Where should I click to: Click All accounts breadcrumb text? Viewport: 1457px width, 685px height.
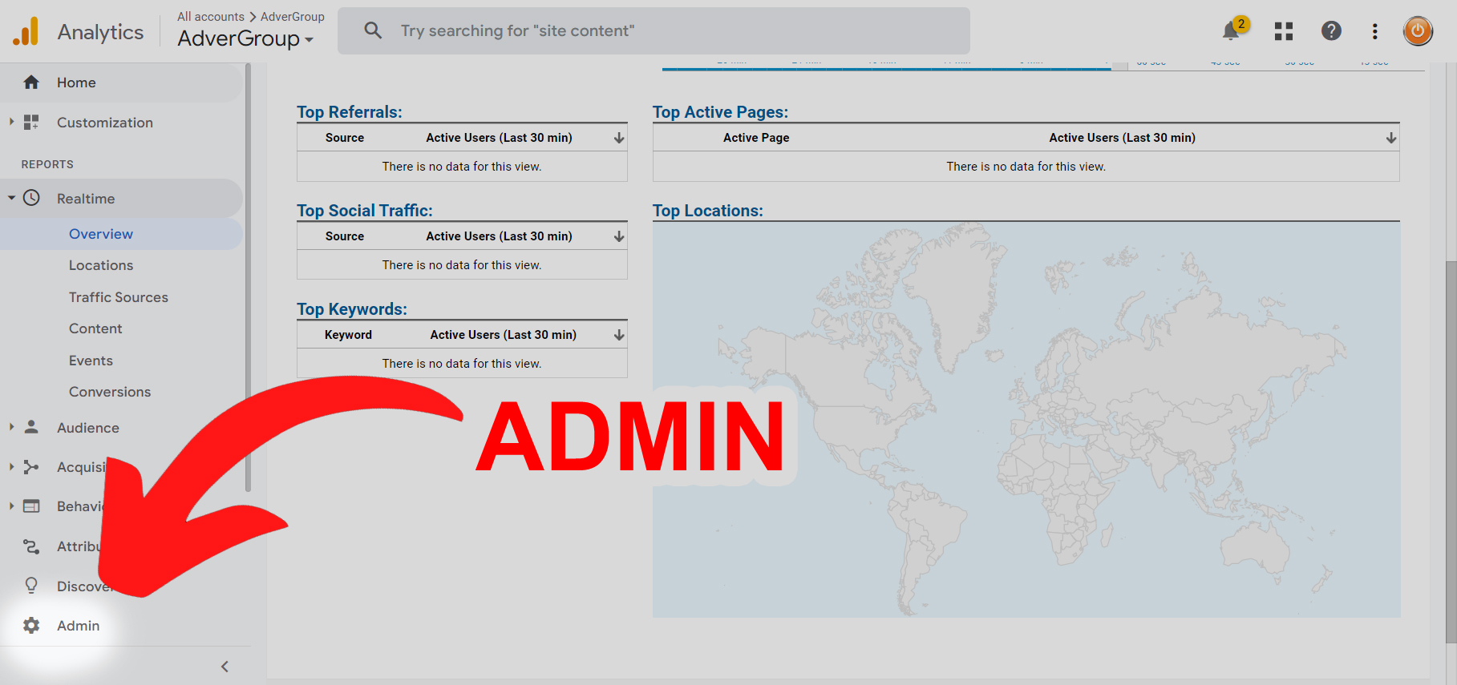(x=211, y=16)
